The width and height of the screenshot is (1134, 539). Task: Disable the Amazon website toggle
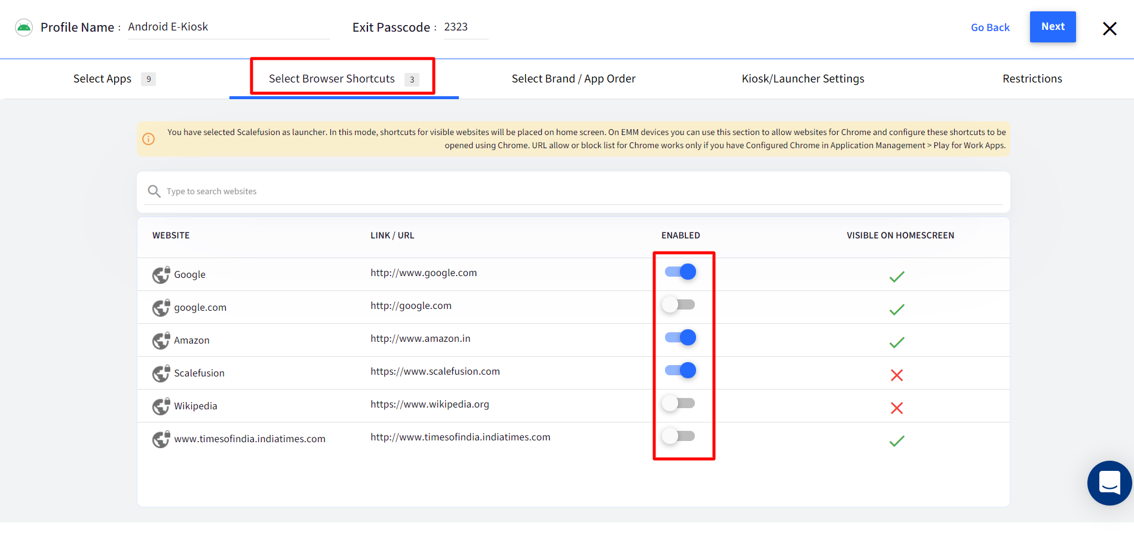coord(681,338)
